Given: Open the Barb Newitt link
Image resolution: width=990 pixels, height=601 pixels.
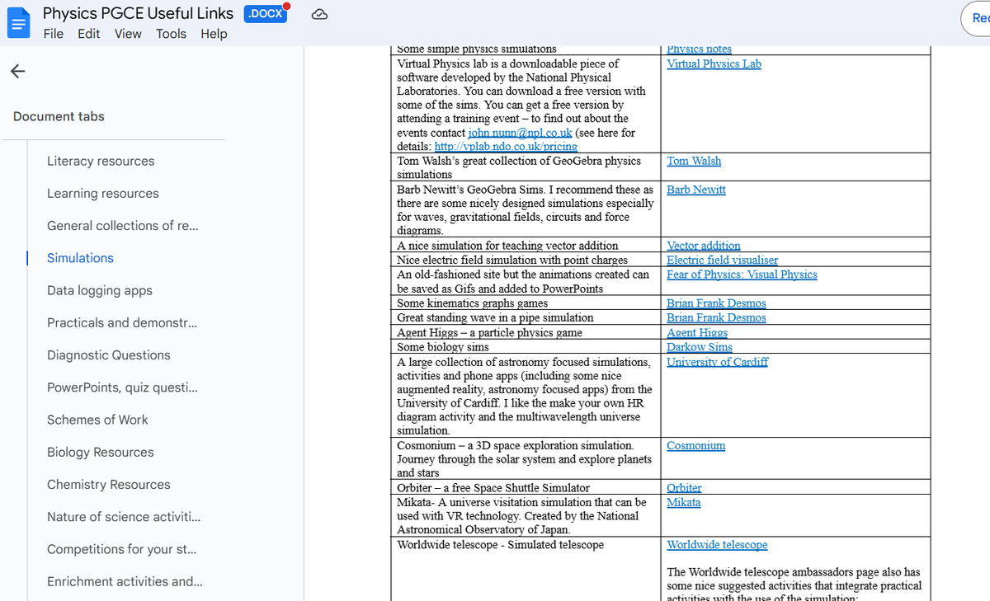Looking at the screenshot, I should (x=696, y=190).
